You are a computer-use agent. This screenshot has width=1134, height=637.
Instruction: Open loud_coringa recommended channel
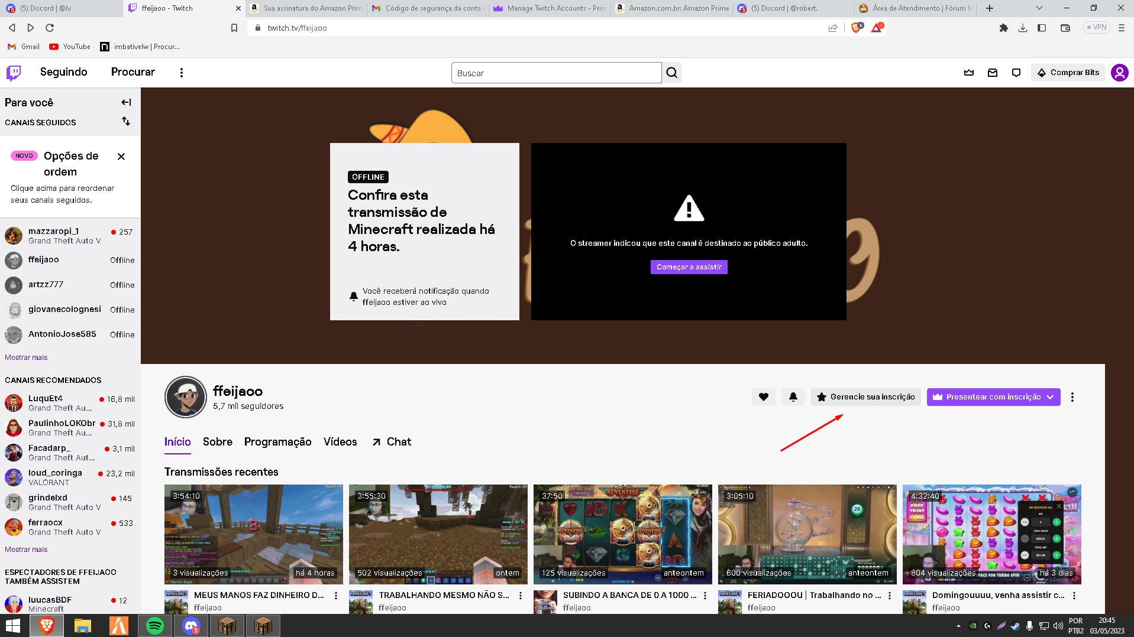tap(70, 477)
